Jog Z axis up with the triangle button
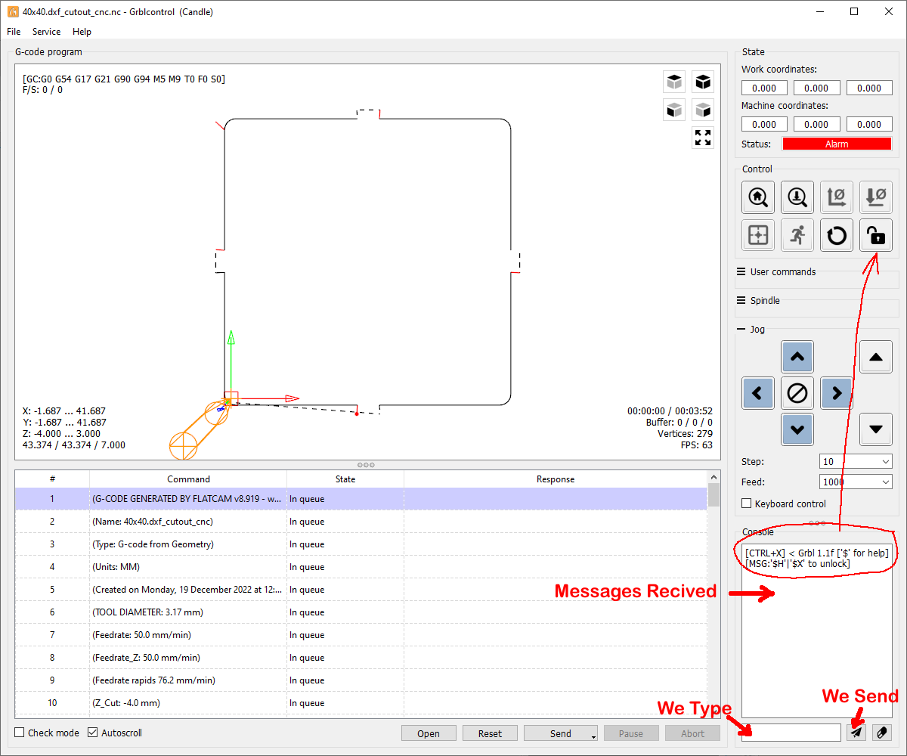The height and width of the screenshot is (756, 907). click(x=876, y=357)
